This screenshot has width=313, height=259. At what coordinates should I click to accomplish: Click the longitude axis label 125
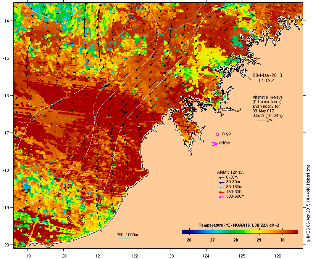(x=242, y=256)
